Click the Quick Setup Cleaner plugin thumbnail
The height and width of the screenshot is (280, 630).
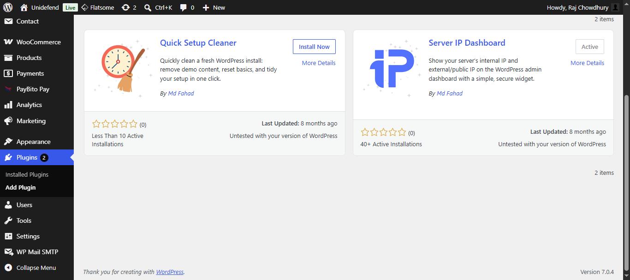coord(122,68)
